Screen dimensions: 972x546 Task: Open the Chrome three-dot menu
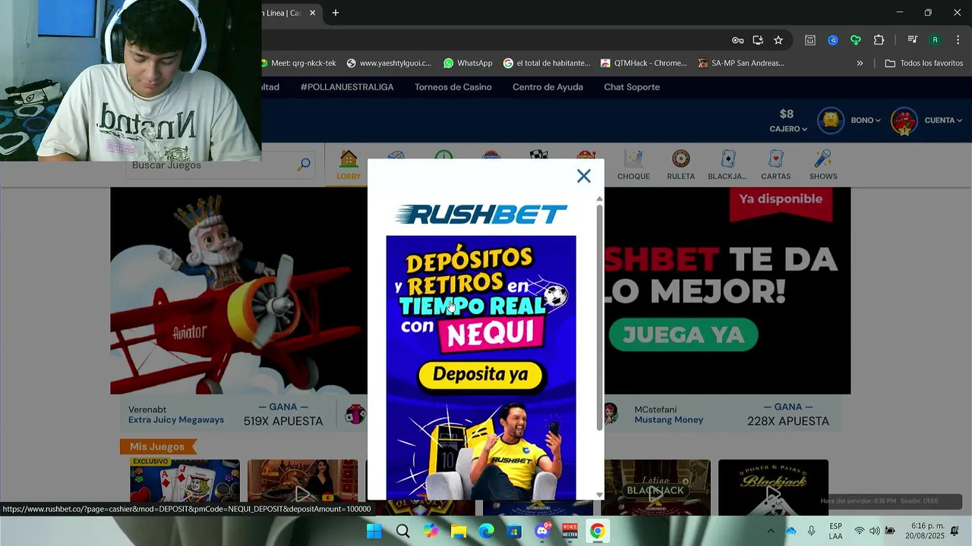958,40
